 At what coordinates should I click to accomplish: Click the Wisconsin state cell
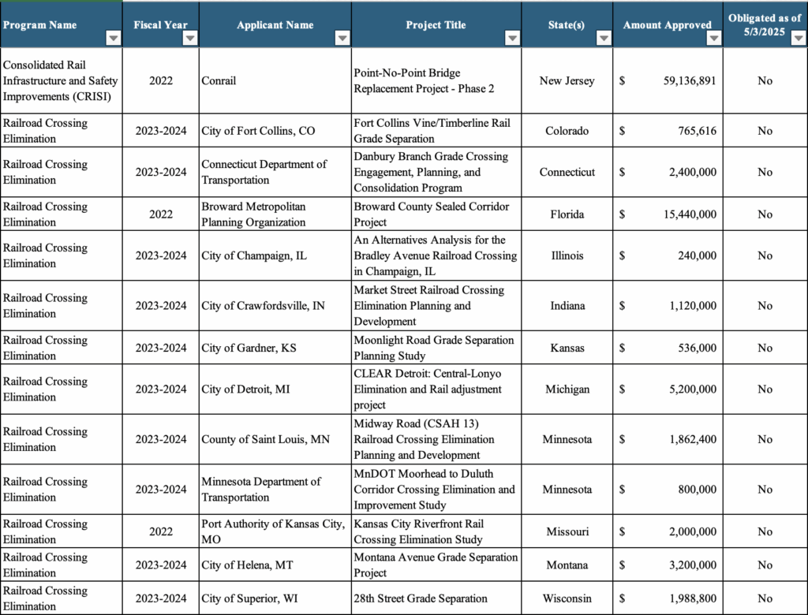[567, 598]
